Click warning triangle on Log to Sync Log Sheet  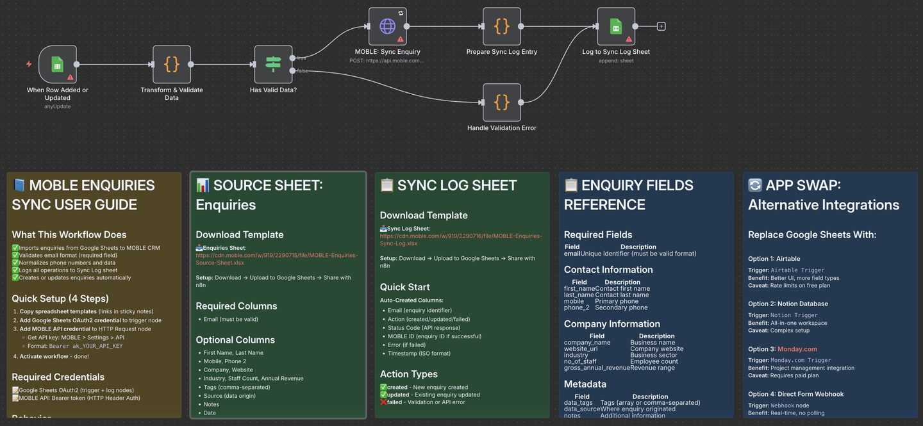coord(629,39)
